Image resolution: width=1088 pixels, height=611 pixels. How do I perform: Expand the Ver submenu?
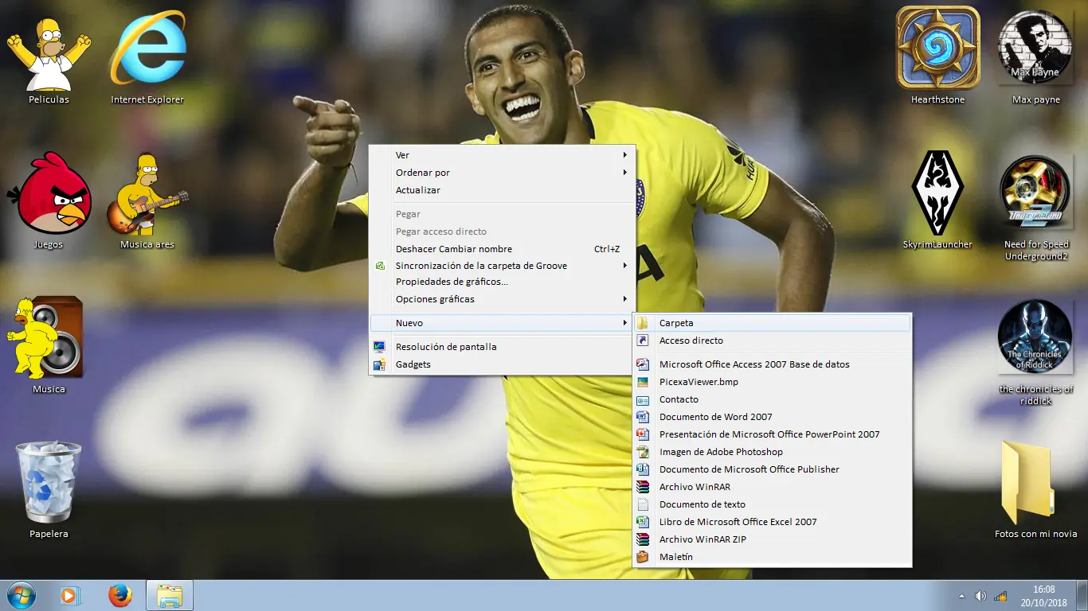(x=502, y=155)
